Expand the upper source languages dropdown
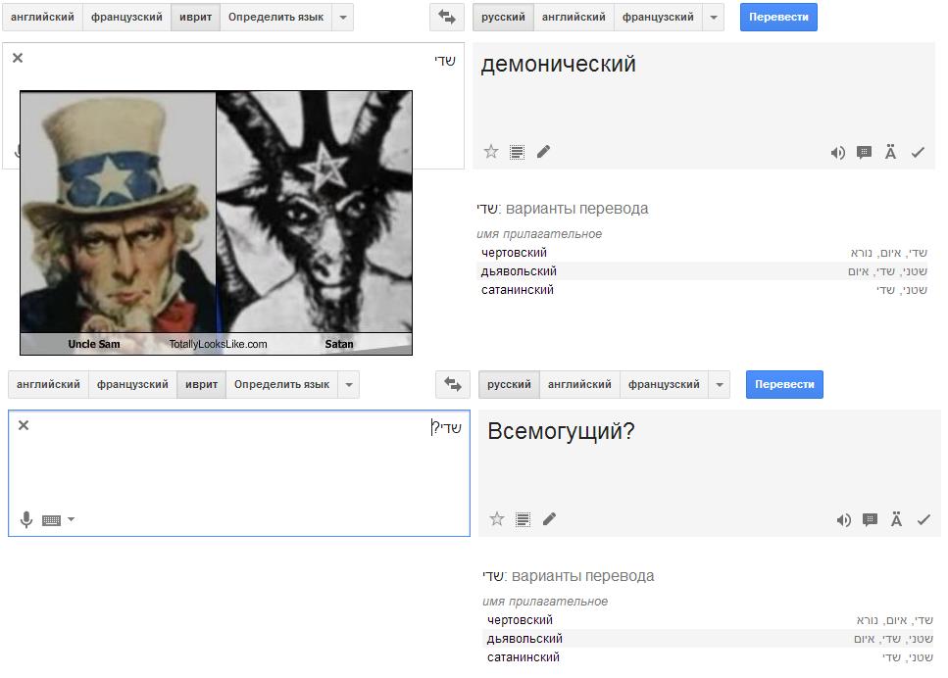 point(343,17)
